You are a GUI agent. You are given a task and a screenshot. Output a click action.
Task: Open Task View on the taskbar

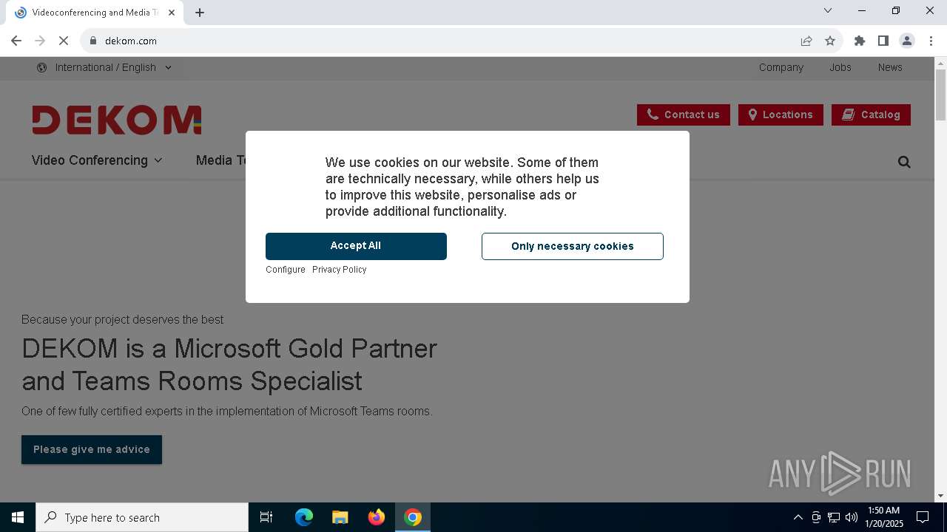(x=266, y=517)
